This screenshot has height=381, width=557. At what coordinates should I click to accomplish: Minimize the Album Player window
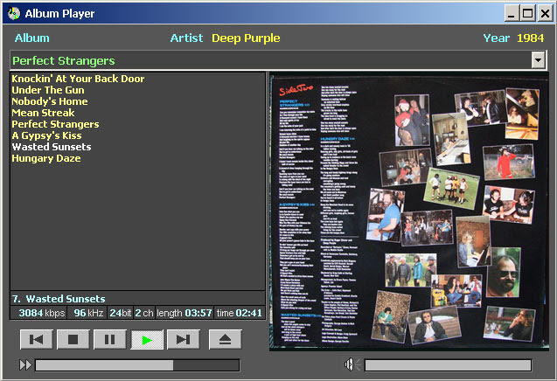tap(512, 13)
